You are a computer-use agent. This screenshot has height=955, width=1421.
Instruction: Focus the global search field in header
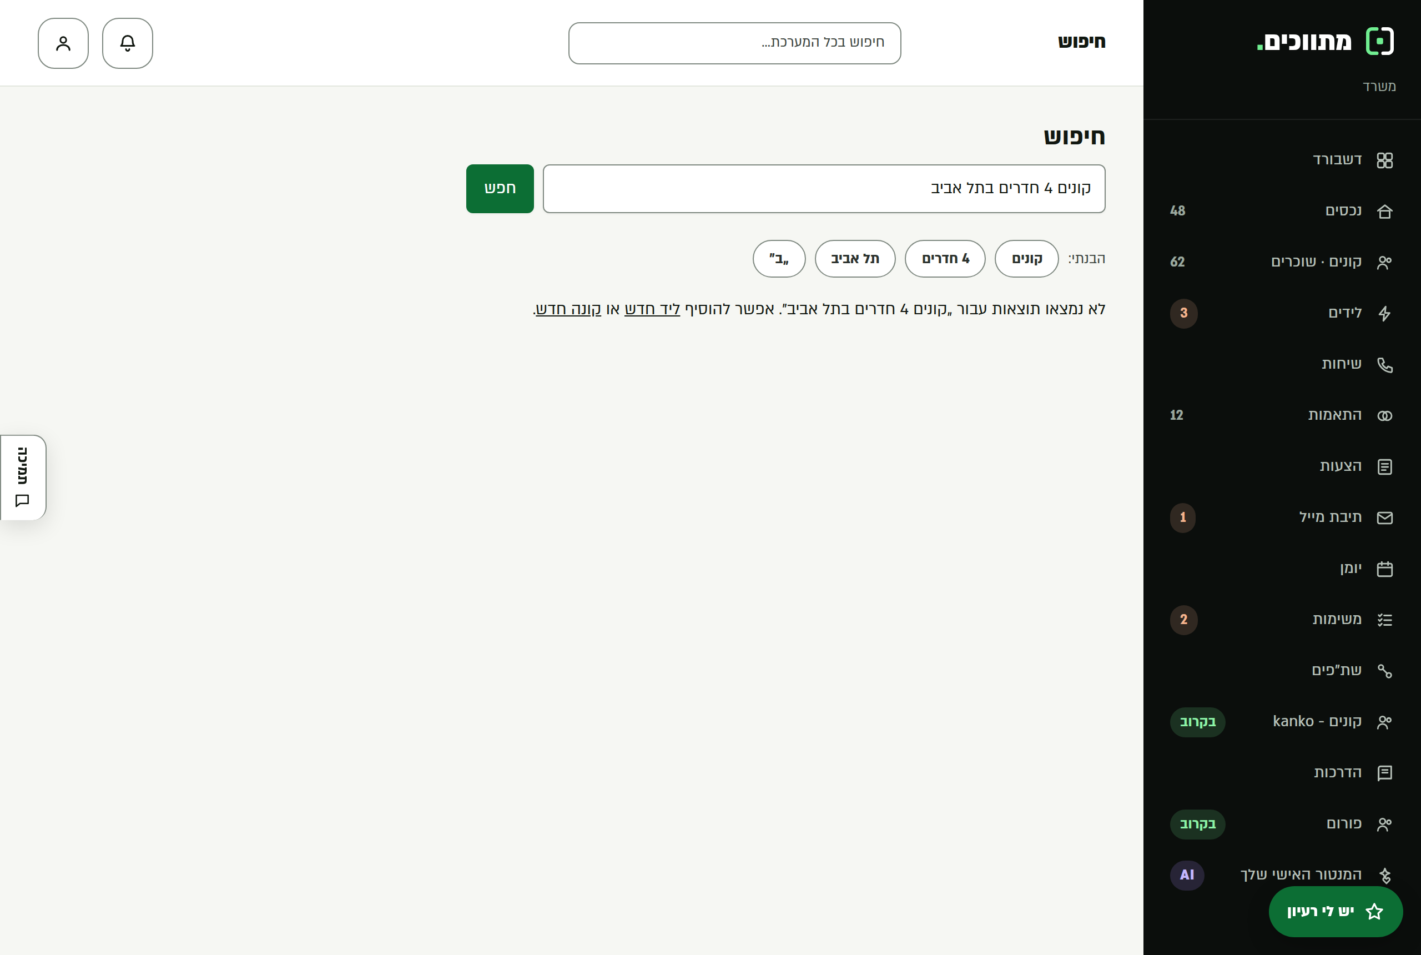(734, 43)
